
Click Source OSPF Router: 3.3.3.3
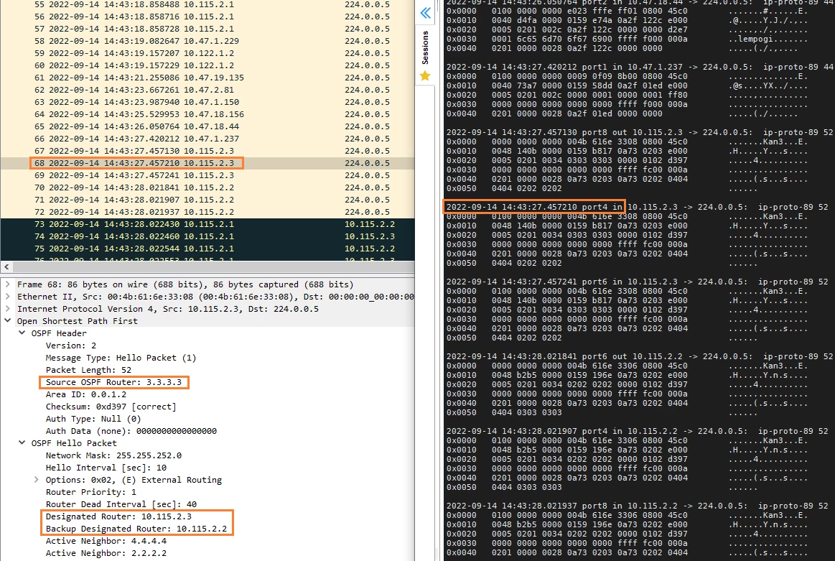click(113, 383)
